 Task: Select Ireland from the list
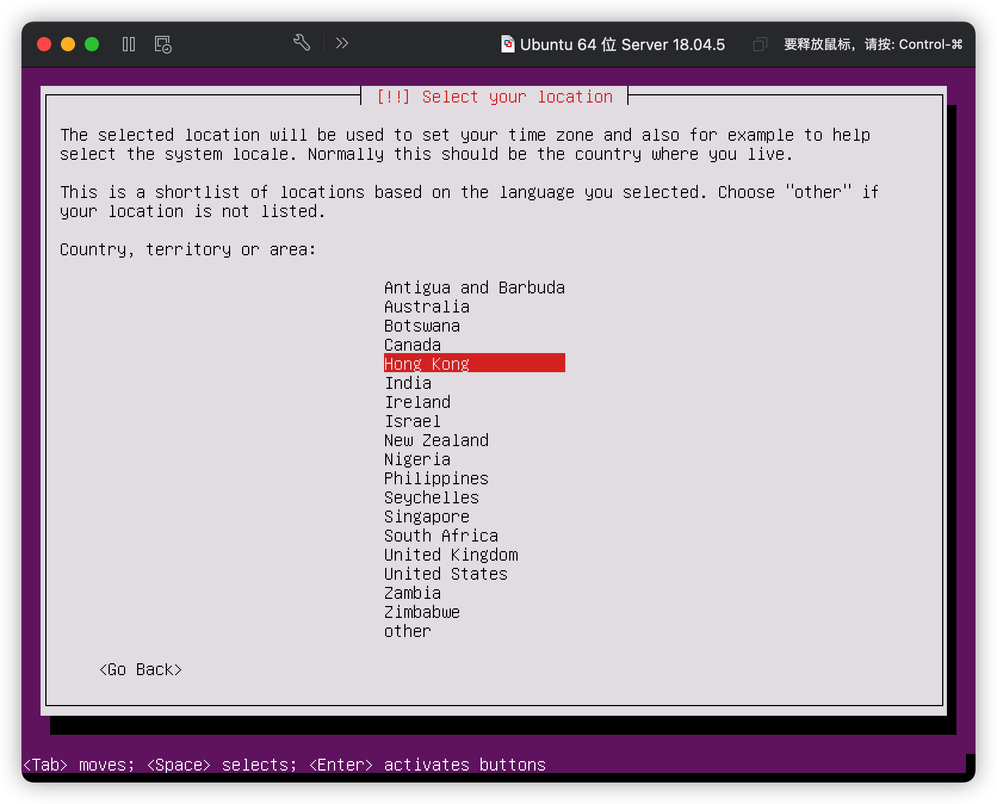[475, 402]
